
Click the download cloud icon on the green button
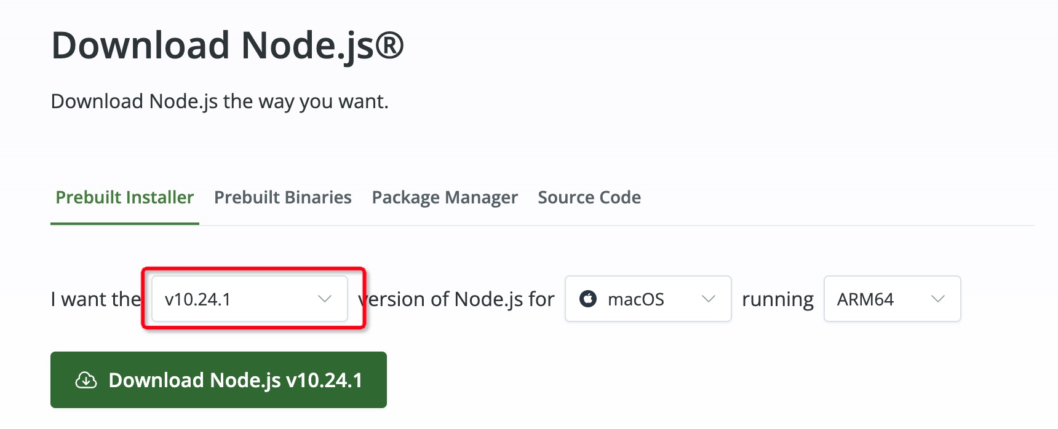pyautogui.click(x=86, y=380)
